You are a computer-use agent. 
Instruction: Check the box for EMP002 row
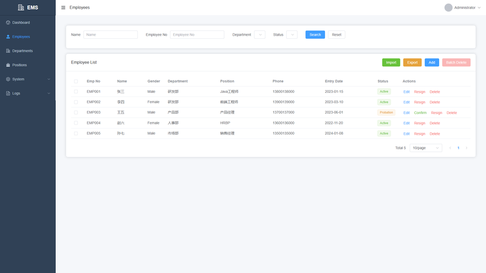[x=76, y=102]
